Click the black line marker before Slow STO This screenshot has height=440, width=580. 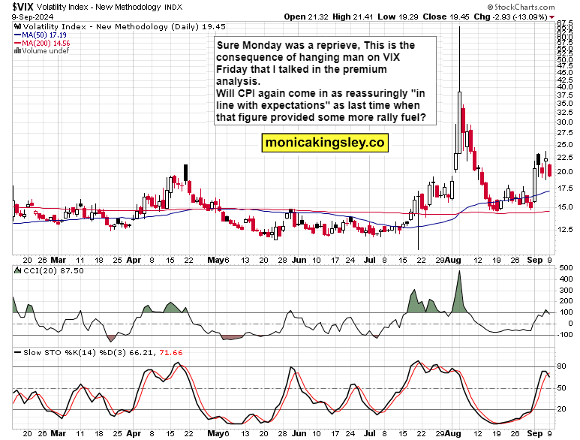click(17, 353)
